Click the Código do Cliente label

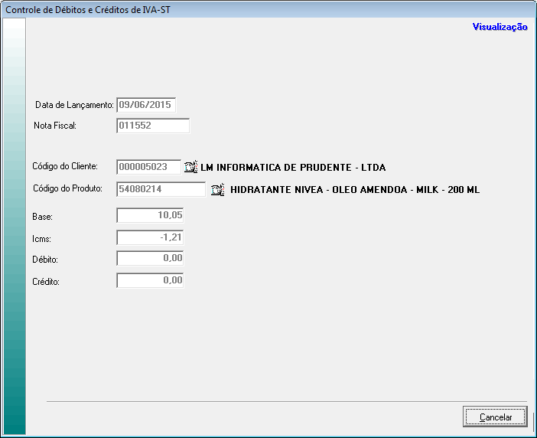[x=65, y=166]
